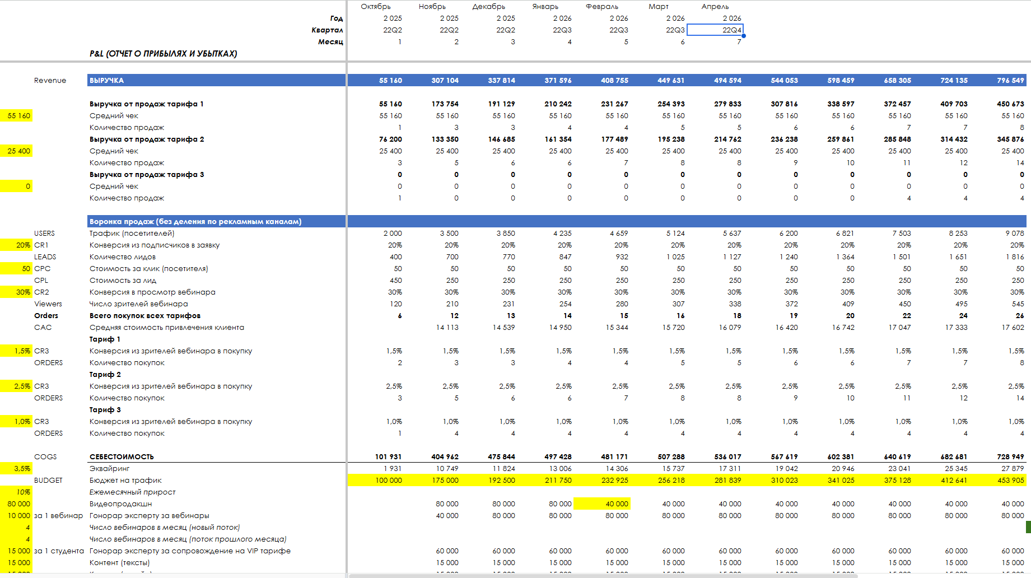The width and height of the screenshot is (1031, 578).
Task: Select the yellow 30% CR2 input cell
Action: (16, 292)
